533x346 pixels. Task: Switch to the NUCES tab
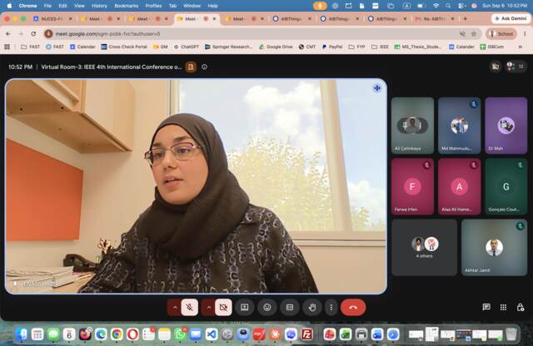(x=52, y=18)
